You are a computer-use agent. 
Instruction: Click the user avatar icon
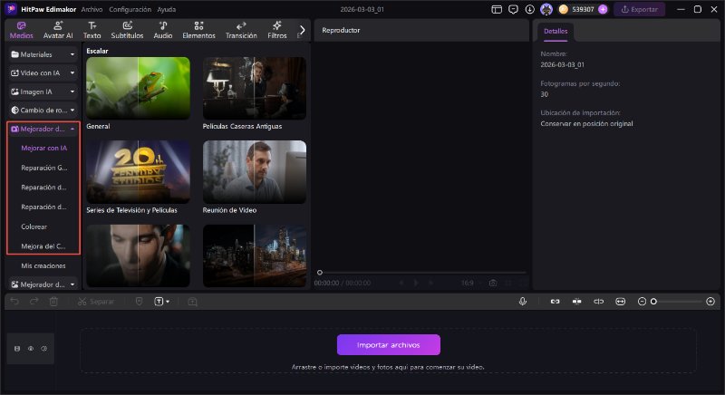point(546,9)
